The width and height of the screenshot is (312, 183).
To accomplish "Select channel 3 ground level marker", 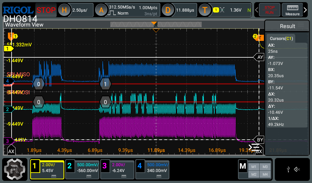I will (9, 141).
